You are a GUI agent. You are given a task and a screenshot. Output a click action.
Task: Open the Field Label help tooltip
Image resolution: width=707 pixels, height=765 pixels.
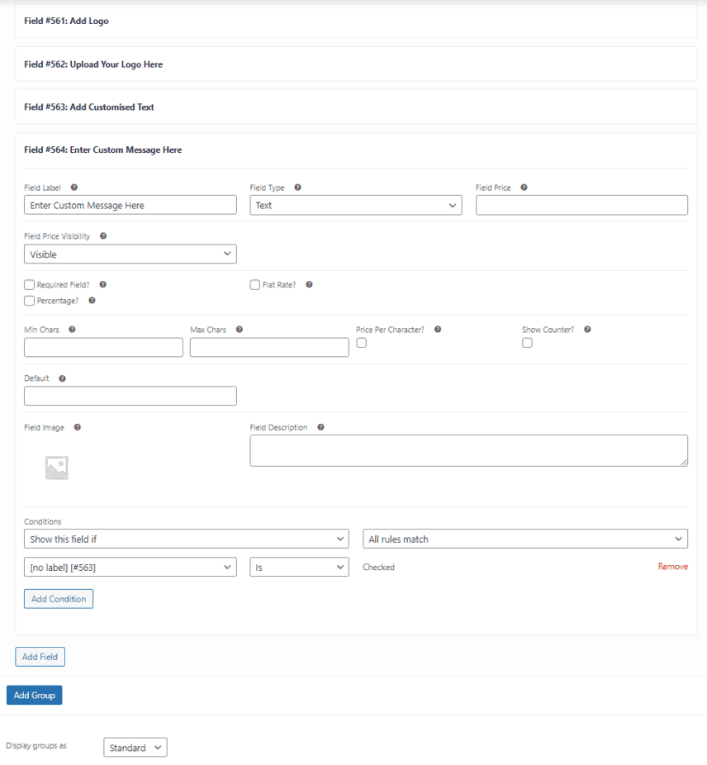[x=74, y=188]
